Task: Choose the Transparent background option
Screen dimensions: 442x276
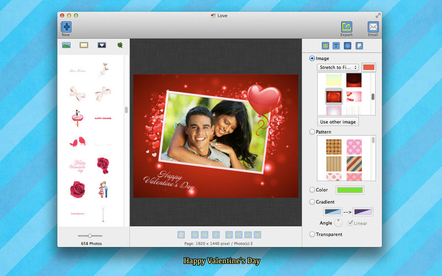Action: (x=313, y=235)
